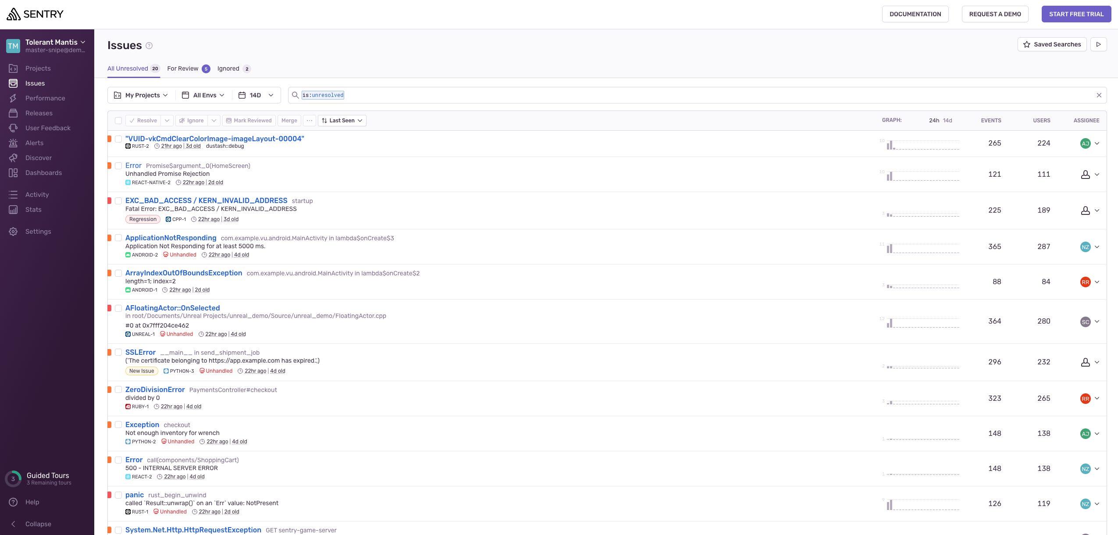Screen dimensions: 1118x535
Task: Select the SSLError issue checkbox
Action: pos(118,352)
